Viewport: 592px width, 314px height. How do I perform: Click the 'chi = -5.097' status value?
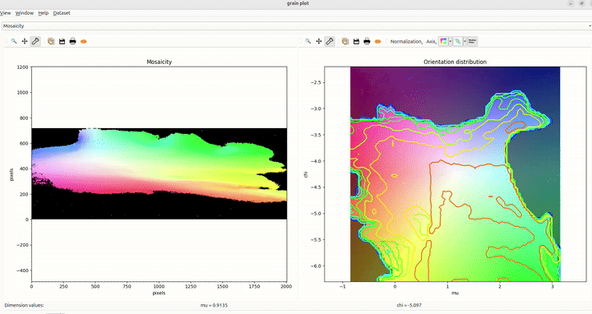pyautogui.click(x=409, y=305)
